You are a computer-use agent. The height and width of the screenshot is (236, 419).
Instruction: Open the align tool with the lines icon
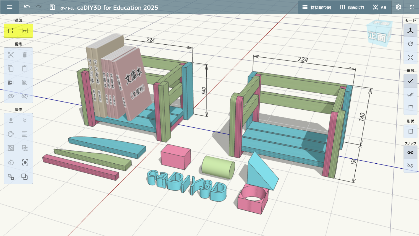(x=25, y=134)
